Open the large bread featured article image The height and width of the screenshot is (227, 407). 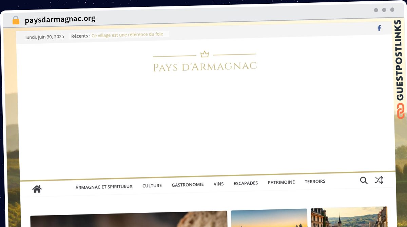tap(129, 219)
